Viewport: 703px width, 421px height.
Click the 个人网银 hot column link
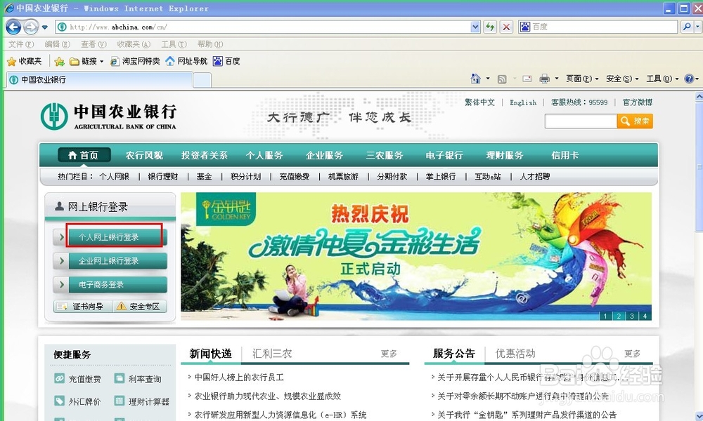[115, 177]
